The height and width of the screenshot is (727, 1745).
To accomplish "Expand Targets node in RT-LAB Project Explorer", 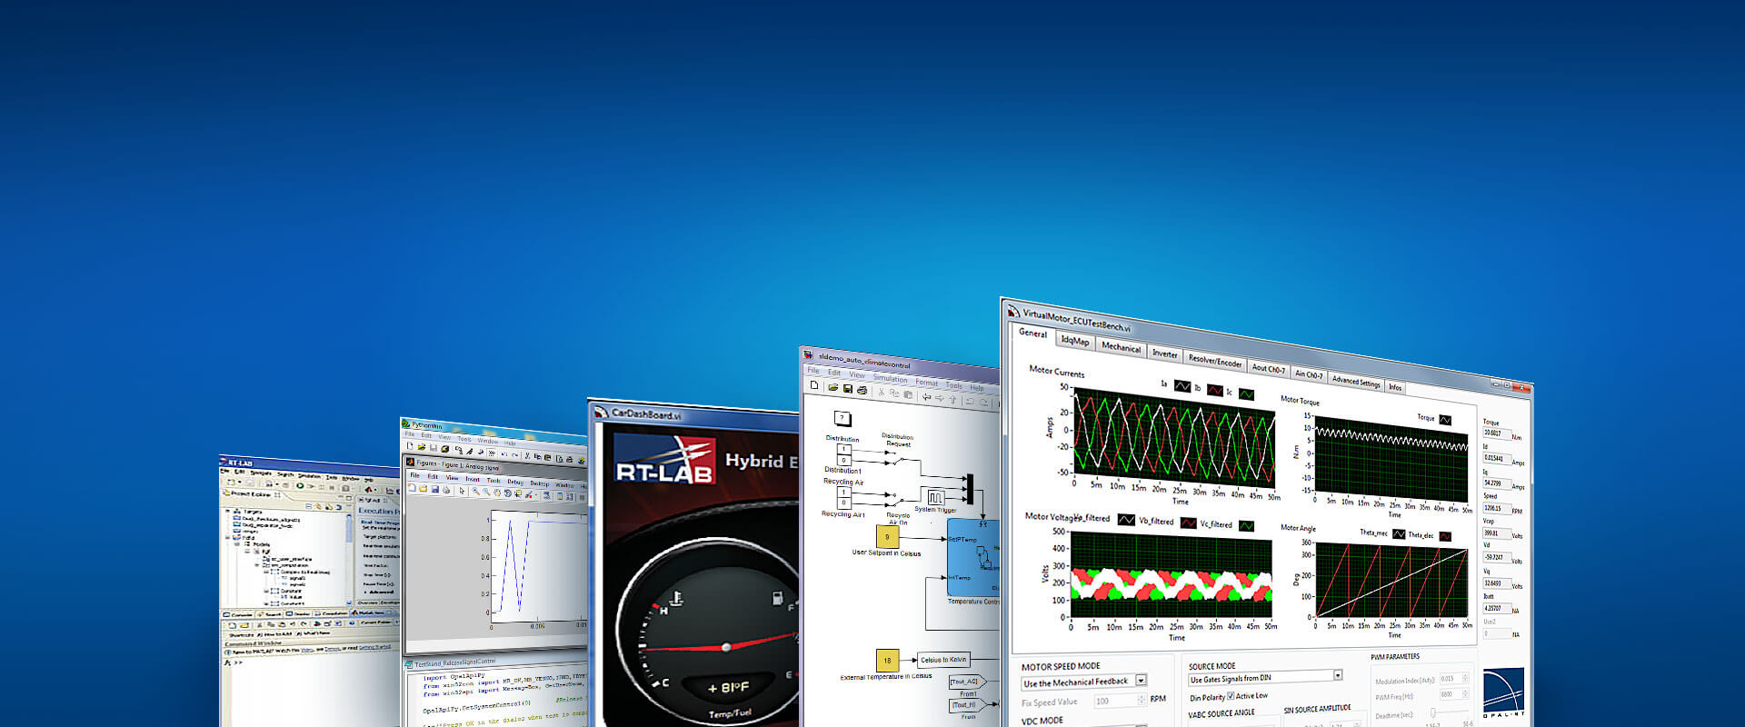I will click(x=227, y=512).
